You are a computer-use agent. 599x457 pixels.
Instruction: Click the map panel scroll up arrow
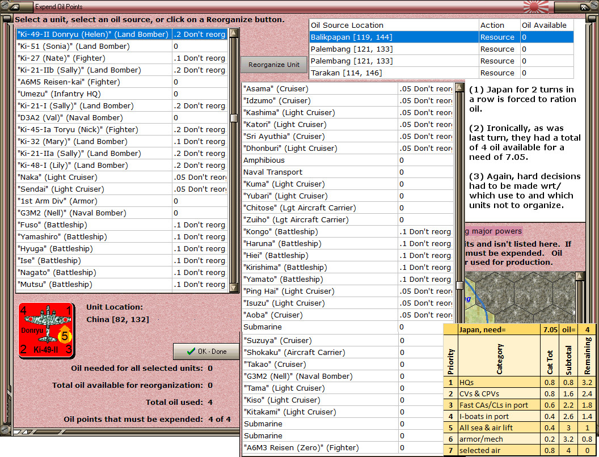[580, 276]
